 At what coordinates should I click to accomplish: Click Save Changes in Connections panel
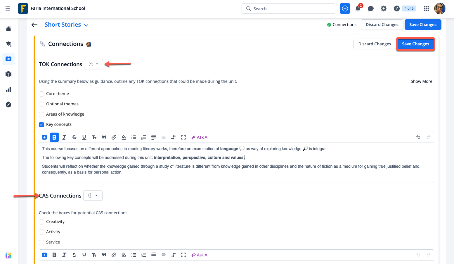(x=415, y=44)
